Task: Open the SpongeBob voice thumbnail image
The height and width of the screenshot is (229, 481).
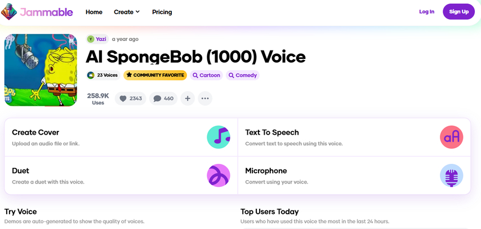Action: point(41,70)
